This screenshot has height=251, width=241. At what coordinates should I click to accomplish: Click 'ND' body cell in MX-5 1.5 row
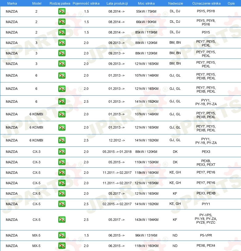point(175,235)
